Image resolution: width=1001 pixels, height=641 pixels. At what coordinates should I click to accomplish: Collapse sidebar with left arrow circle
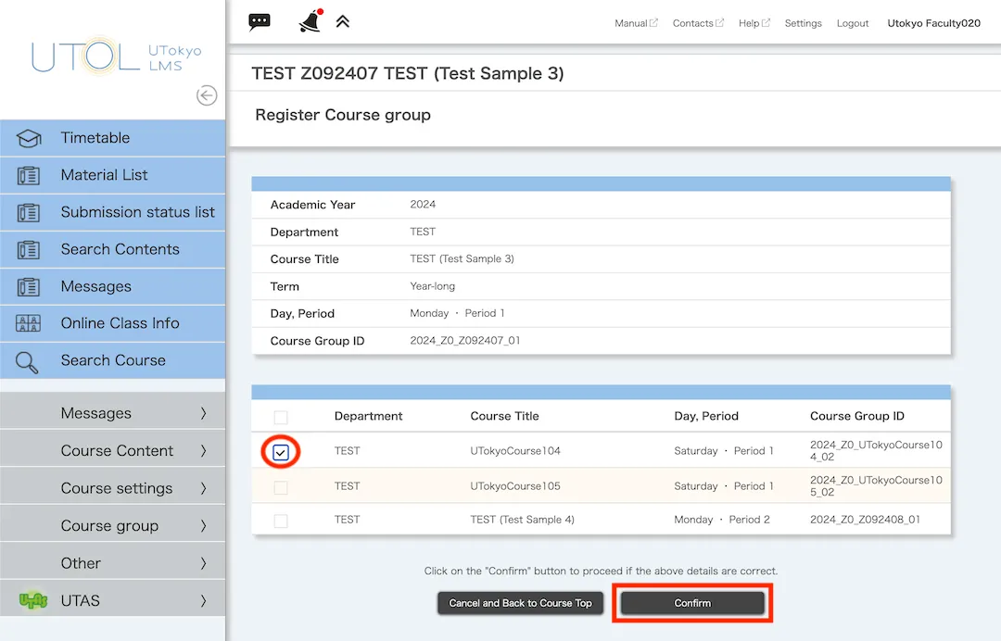pos(207,95)
